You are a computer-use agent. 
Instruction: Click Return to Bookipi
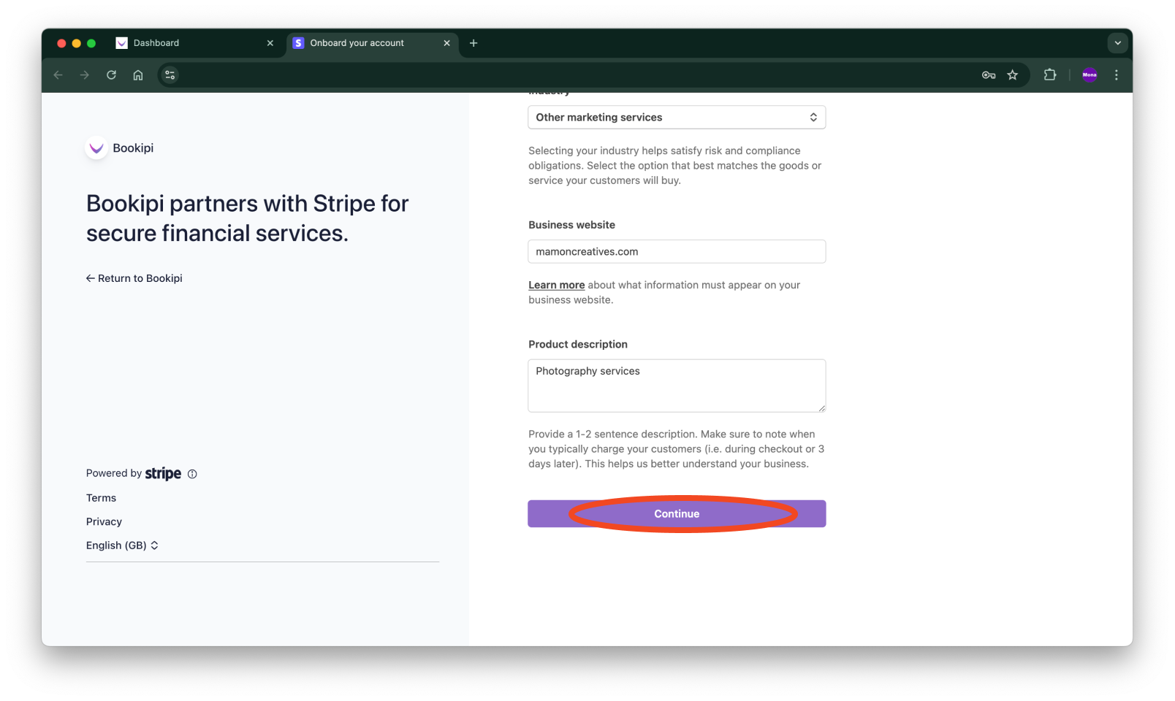click(134, 278)
